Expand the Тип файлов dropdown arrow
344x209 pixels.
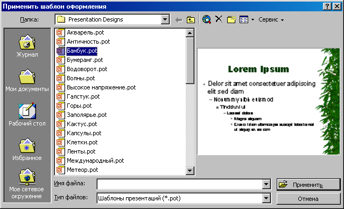[x=266, y=198]
